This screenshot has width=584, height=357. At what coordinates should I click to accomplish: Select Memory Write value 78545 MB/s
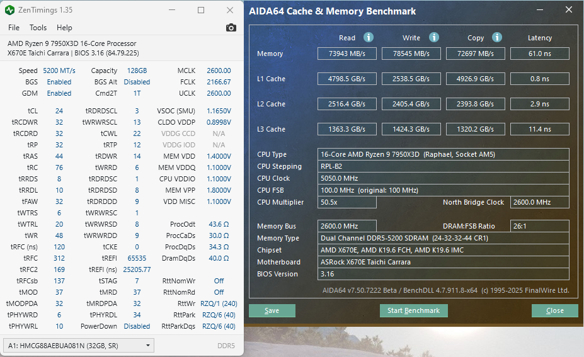click(x=411, y=54)
